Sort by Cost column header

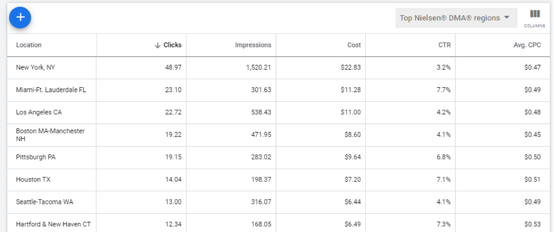(354, 45)
